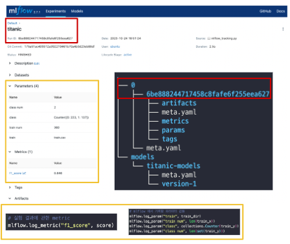Click the Counter value of class parameter
Image resolution: width=290 pixels, height=244 pixels.
71,118
